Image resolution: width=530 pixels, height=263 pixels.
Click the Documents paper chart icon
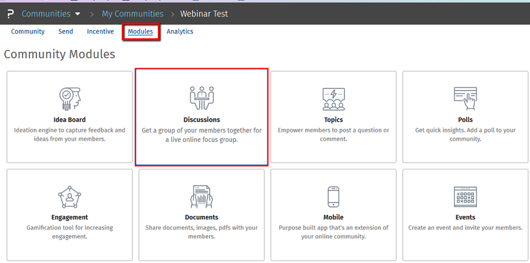click(201, 197)
